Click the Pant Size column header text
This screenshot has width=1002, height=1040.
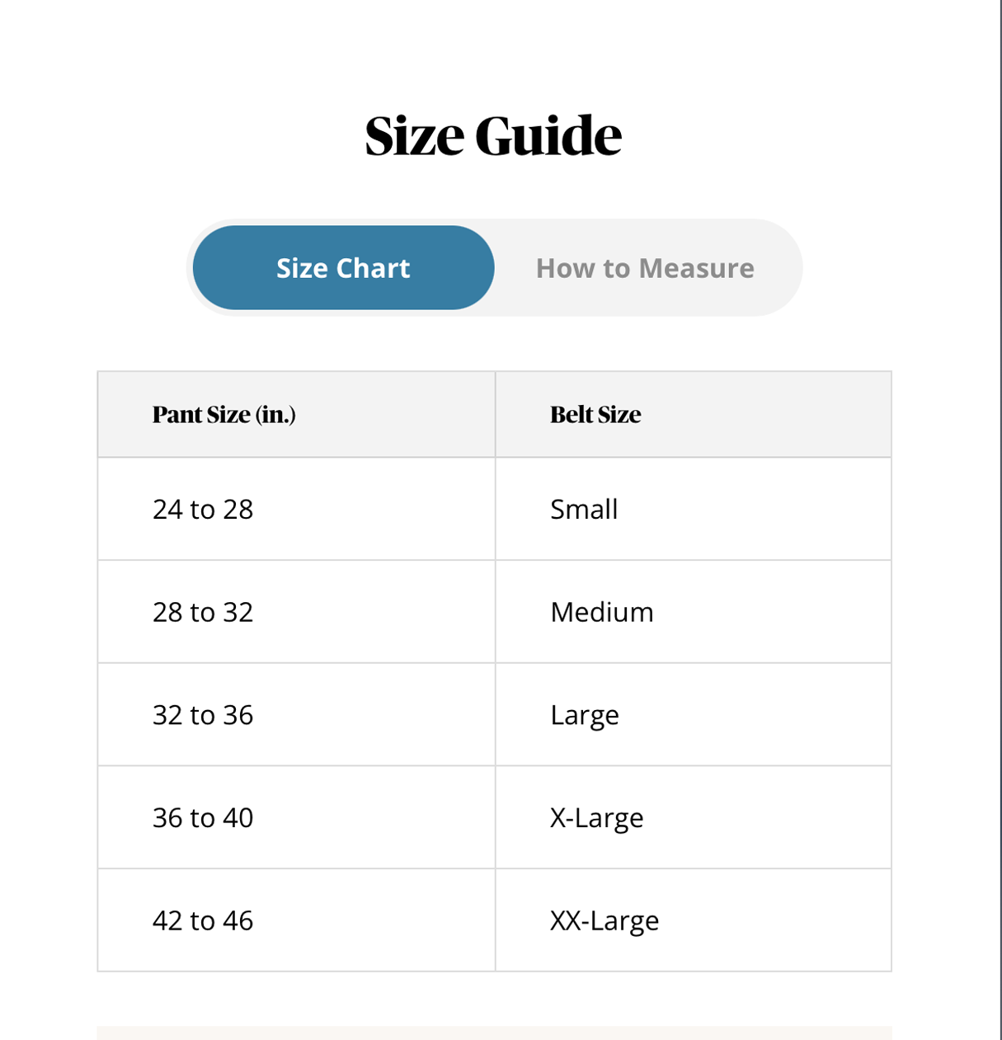tap(201, 414)
